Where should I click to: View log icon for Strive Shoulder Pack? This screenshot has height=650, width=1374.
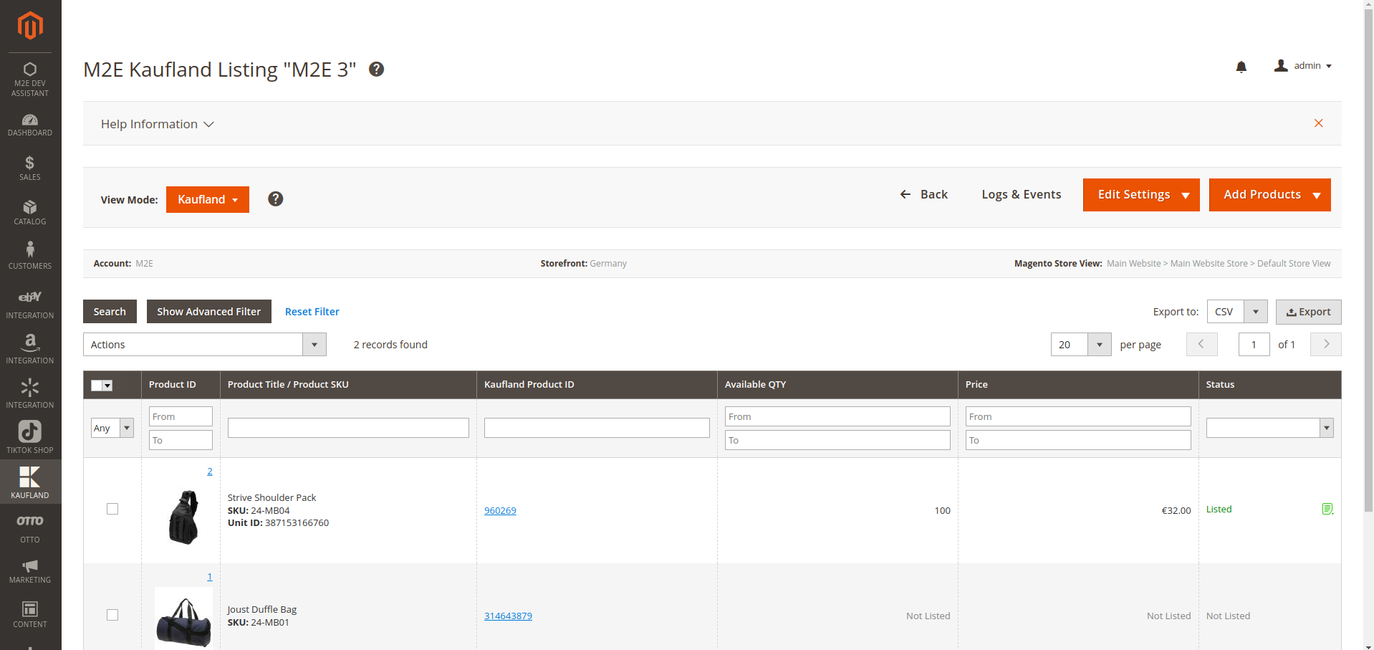pos(1327,509)
